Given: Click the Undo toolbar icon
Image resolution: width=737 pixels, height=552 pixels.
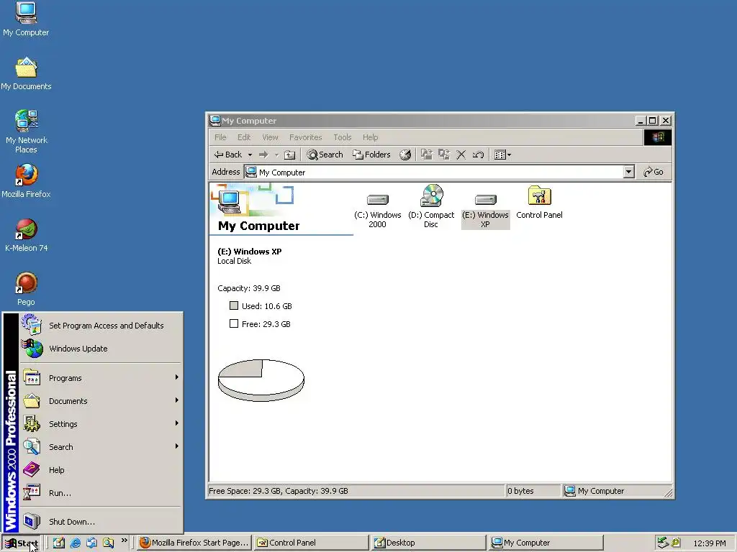Looking at the screenshot, I should (479, 155).
